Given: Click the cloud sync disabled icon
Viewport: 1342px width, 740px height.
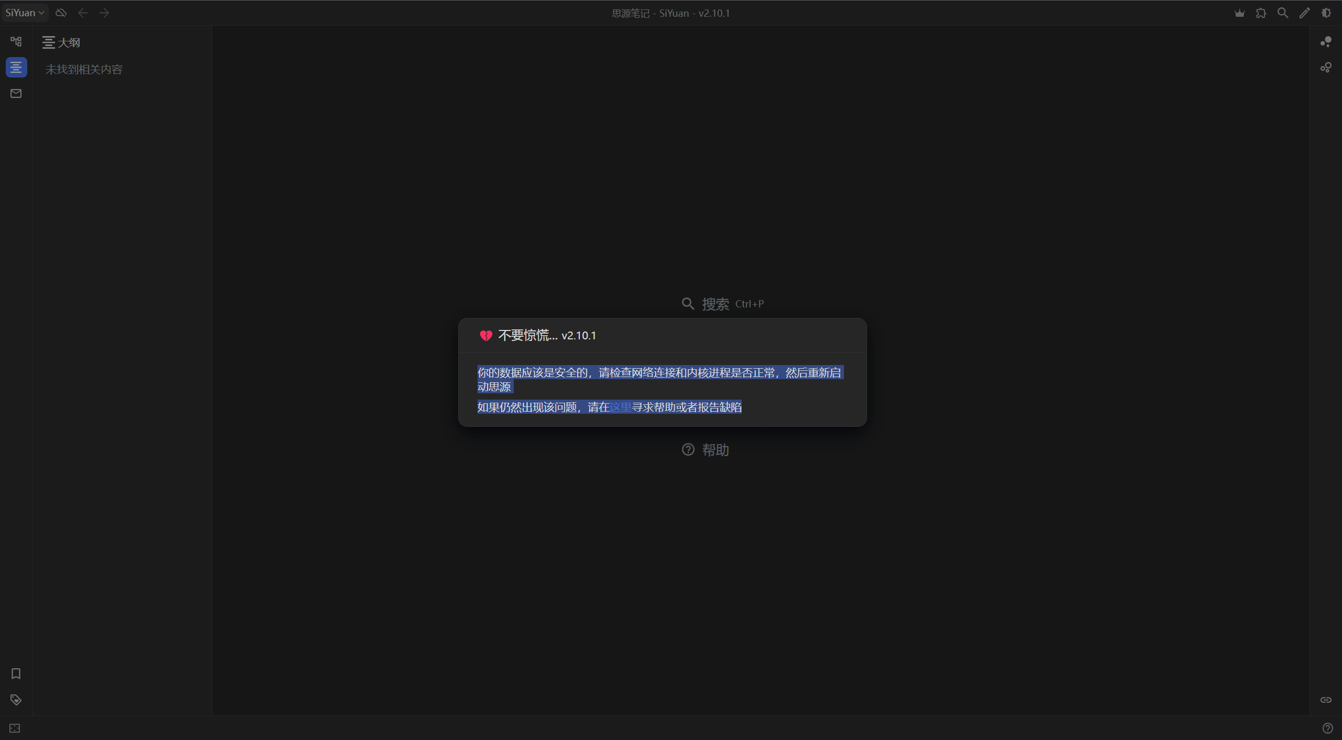Looking at the screenshot, I should coord(61,13).
